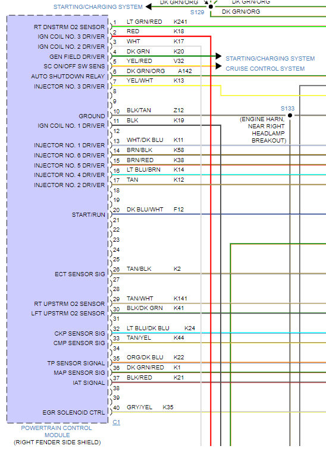Open the S133 splice link
326x452 pixels.
tap(287, 108)
